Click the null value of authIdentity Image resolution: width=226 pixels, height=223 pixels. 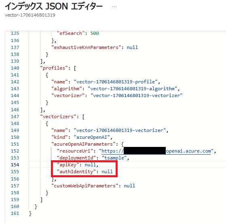[107, 172]
